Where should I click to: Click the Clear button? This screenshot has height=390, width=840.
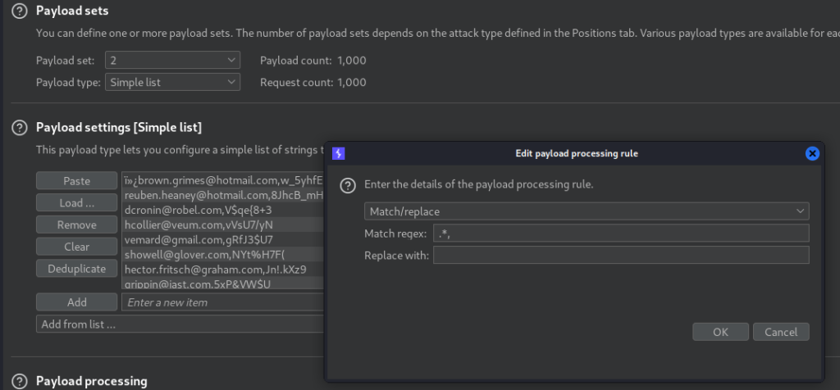coord(76,247)
